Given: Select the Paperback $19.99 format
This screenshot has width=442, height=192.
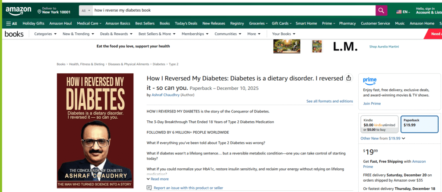Looking at the screenshot, I should (420, 124).
